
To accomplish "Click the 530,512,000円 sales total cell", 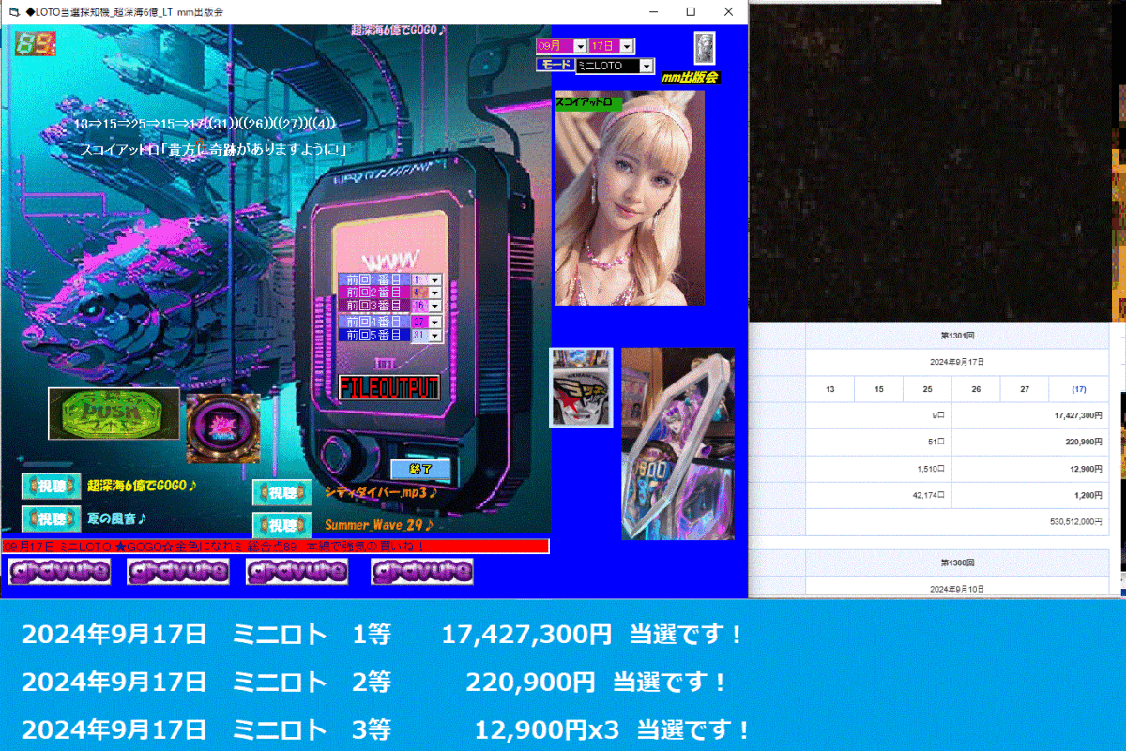I will (957, 521).
